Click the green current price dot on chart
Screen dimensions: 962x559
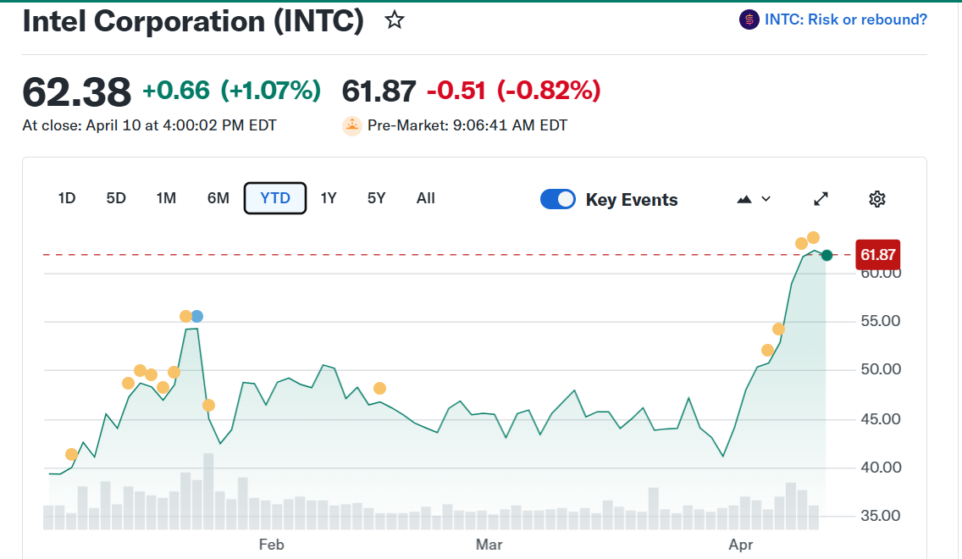click(x=827, y=255)
